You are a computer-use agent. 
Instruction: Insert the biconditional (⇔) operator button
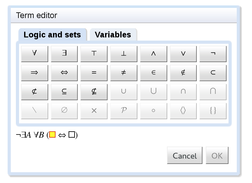coord(64,73)
